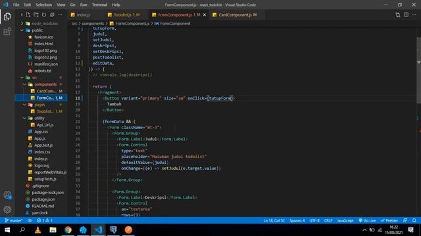421x236 pixels.
Task: Open the View menu
Action: click(61, 5)
